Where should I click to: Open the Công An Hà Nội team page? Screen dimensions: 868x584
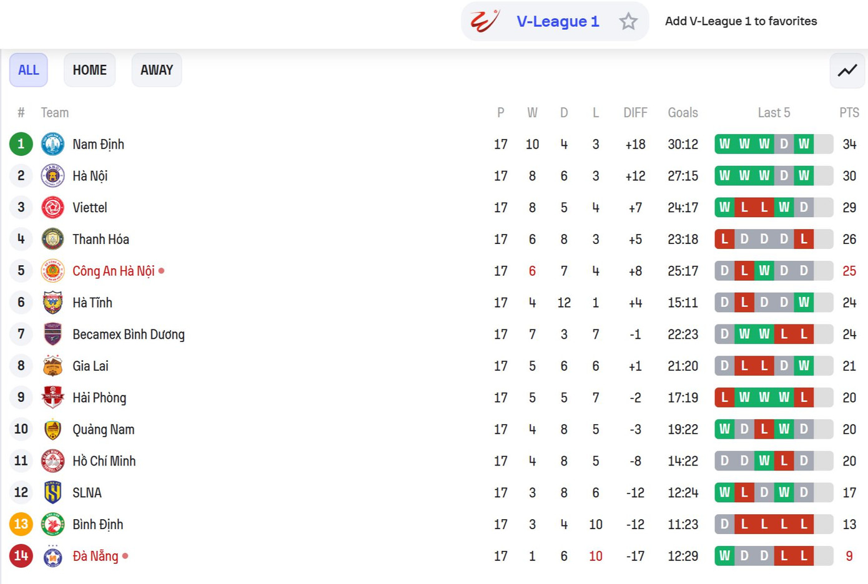(113, 271)
